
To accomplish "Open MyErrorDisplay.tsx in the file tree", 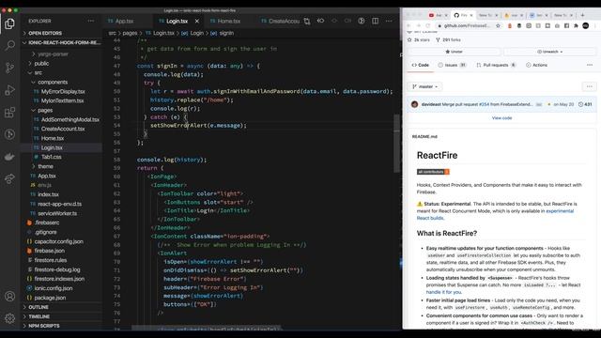I will (x=63, y=92).
